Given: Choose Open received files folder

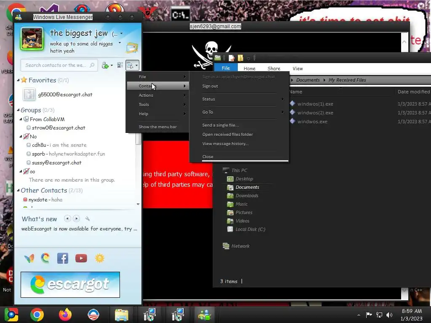Looking at the screenshot, I should tap(228, 134).
